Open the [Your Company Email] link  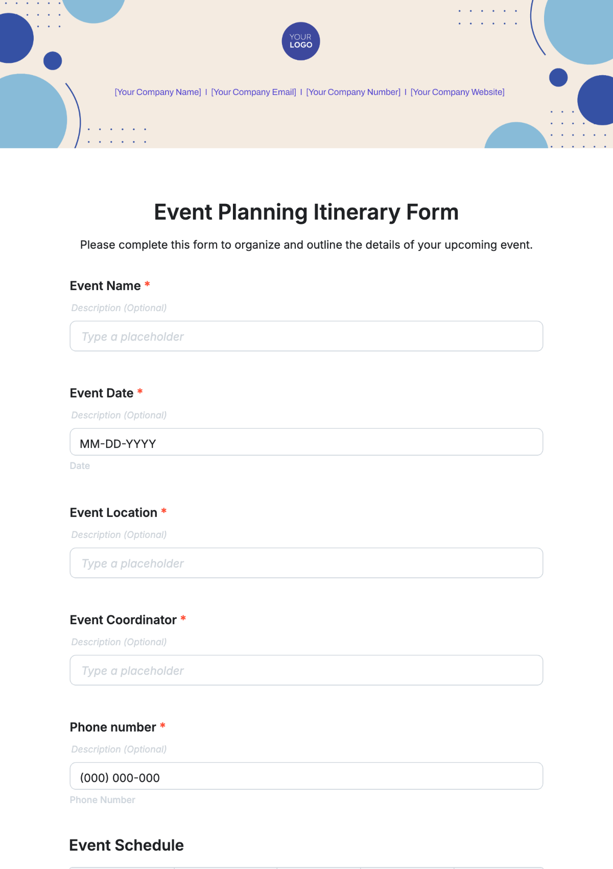click(x=253, y=92)
